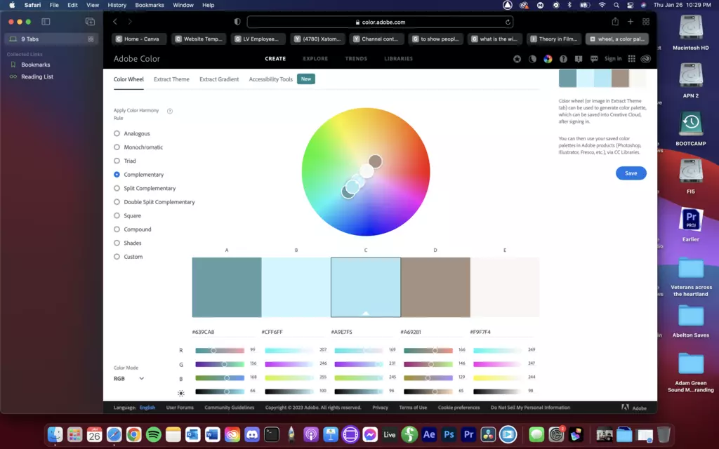Open the BOOTCAMP desktop drive
719x449 pixels.
(x=691, y=129)
